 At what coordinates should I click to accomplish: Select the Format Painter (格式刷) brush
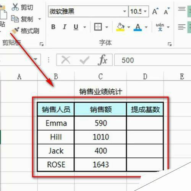point(26,31)
